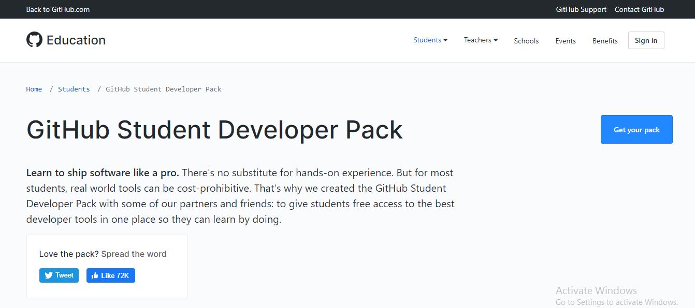Click the Education wordmark text
The width and height of the screenshot is (695, 308).
[x=76, y=40]
